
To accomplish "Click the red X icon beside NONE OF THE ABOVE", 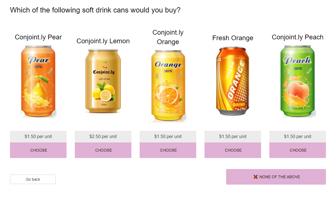I will pos(256,177).
